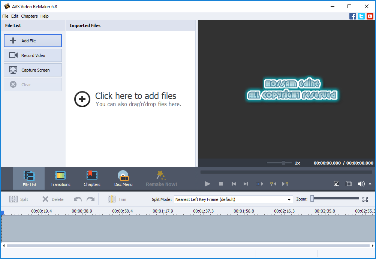Click Remake Now! button
Viewport: 376px width, 259px height.
(x=161, y=178)
